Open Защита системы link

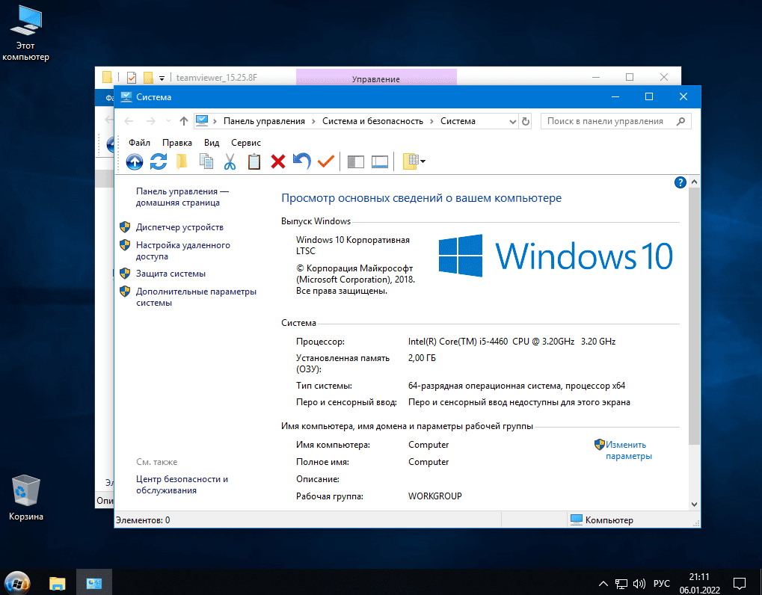point(170,274)
